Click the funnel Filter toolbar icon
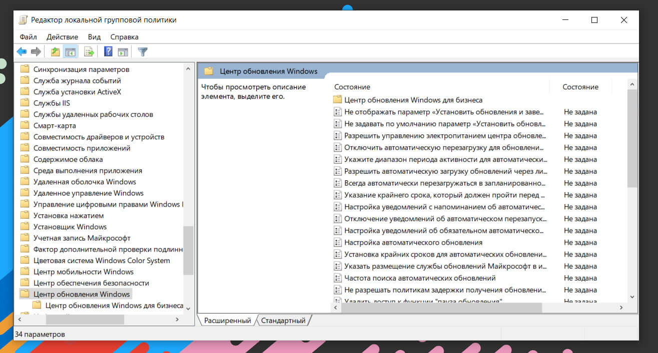658x353 pixels. click(143, 52)
